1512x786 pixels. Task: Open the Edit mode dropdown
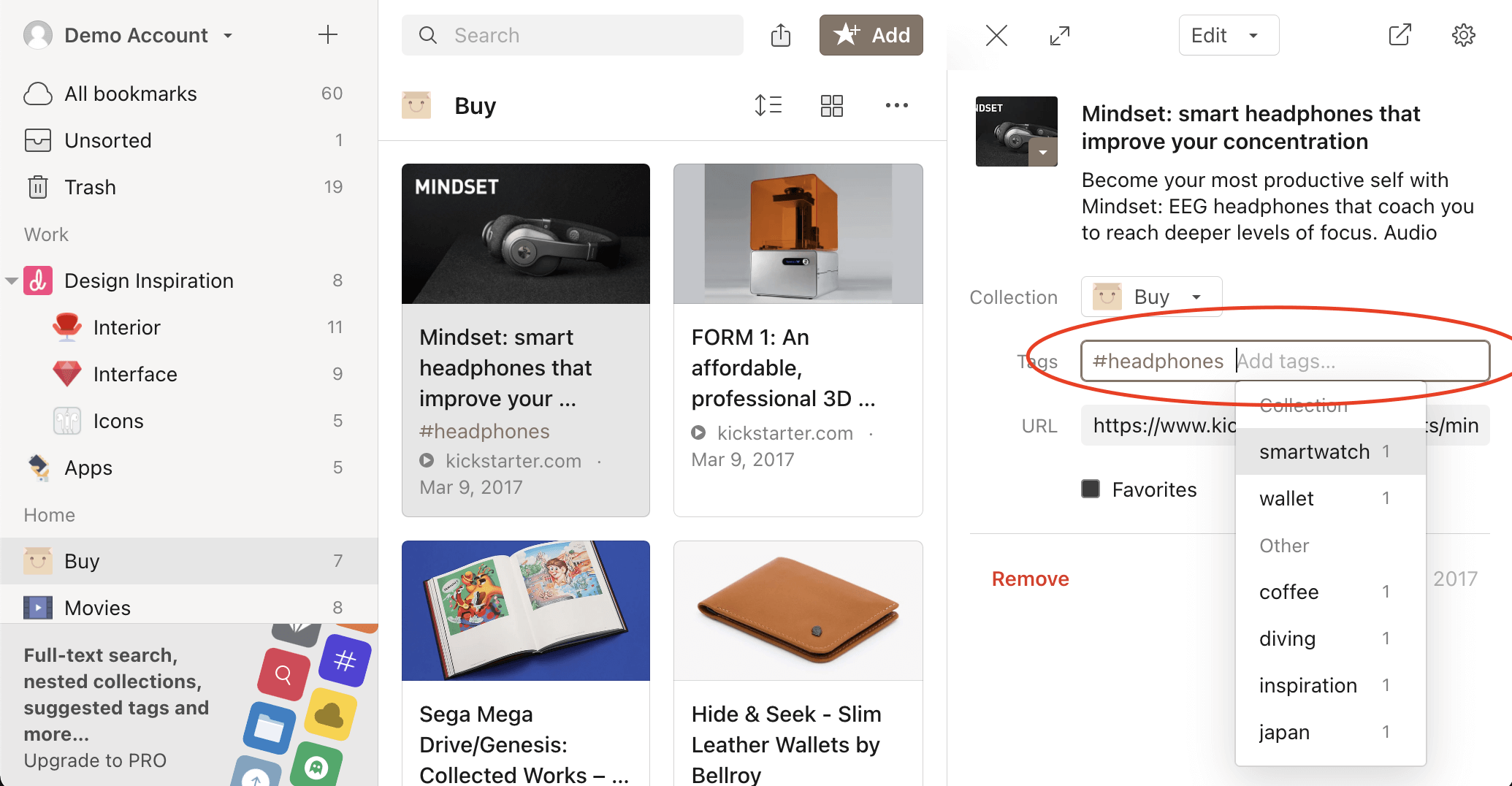1229,35
